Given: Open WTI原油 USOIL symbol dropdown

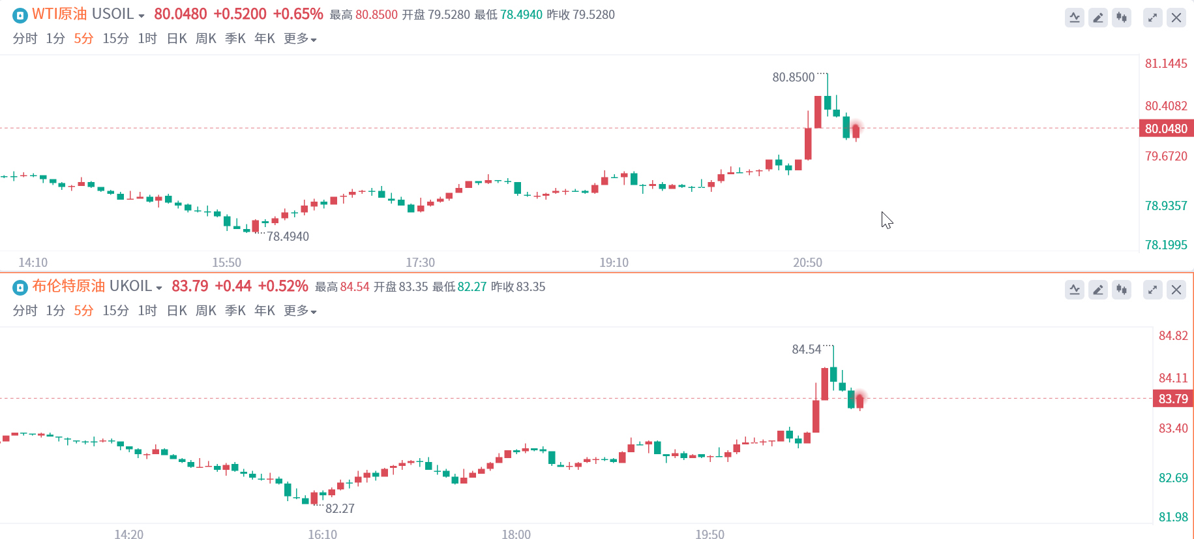Looking at the screenshot, I should point(142,16).
